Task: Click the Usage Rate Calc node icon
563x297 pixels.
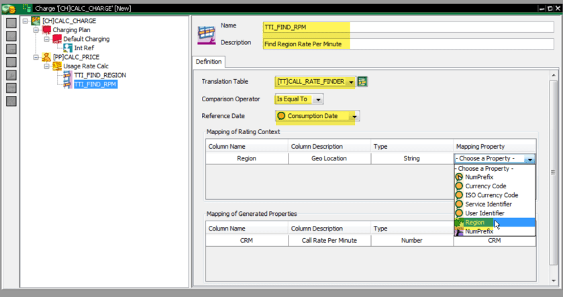Action: coord(57,67)
